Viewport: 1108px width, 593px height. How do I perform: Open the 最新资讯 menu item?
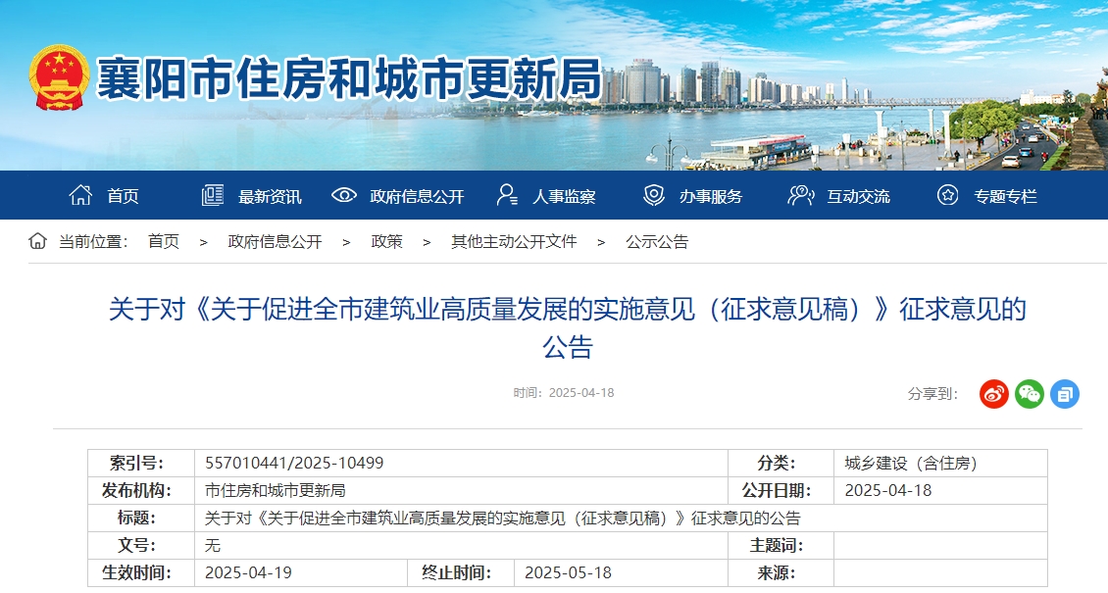pyautogui.click(x=270, y=196)
